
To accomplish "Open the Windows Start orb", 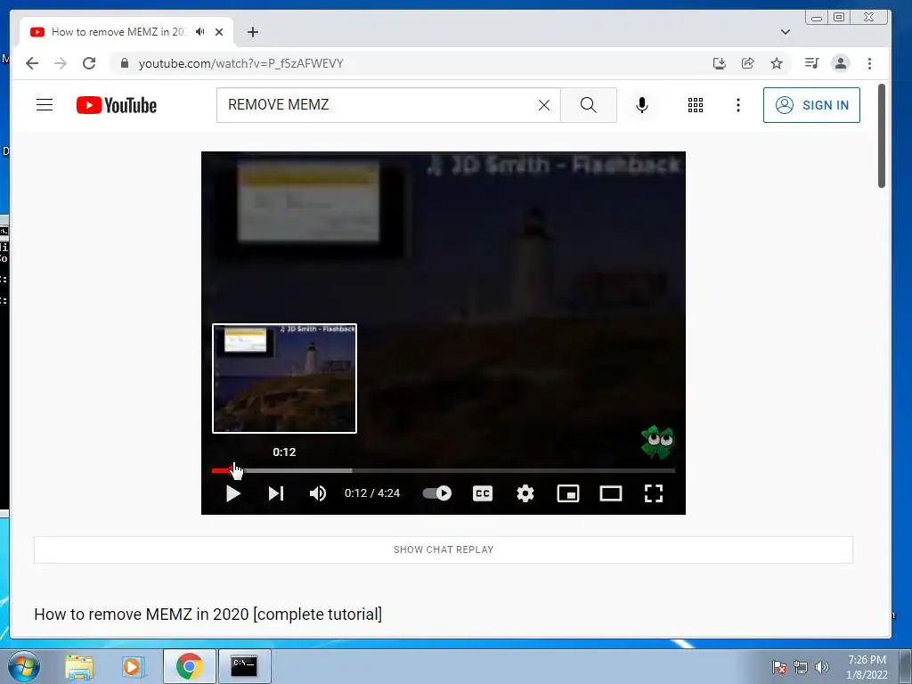I will coord(23,666).
